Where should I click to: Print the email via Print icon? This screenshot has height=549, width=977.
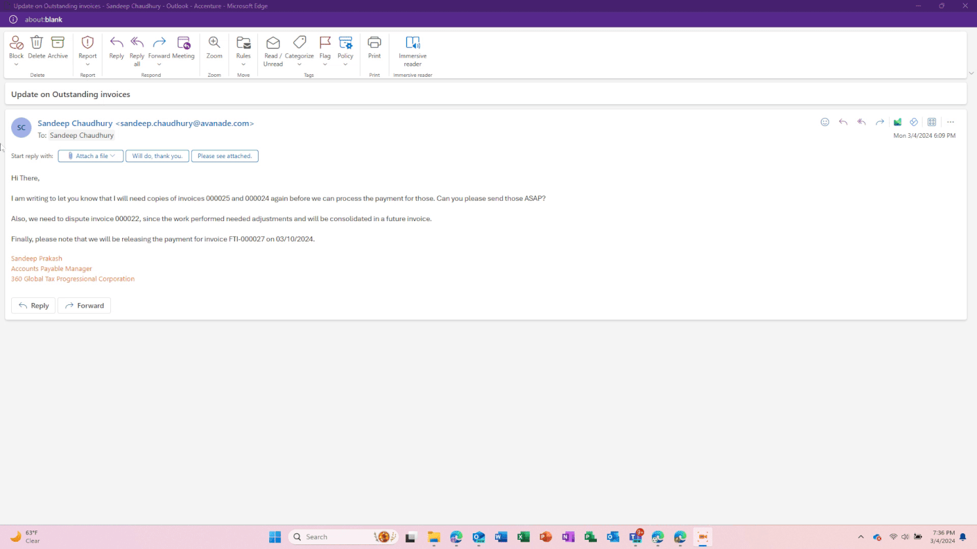pos(374,43)
